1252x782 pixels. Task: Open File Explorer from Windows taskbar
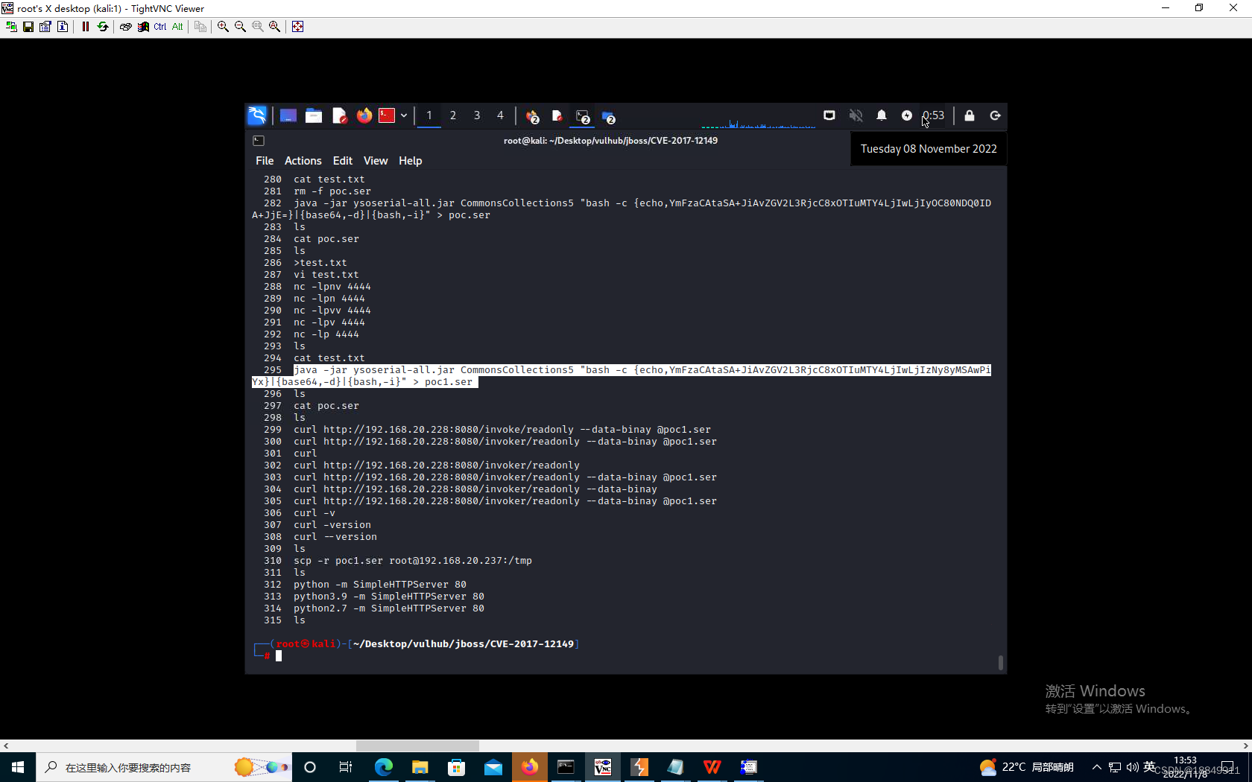(420, 767)
